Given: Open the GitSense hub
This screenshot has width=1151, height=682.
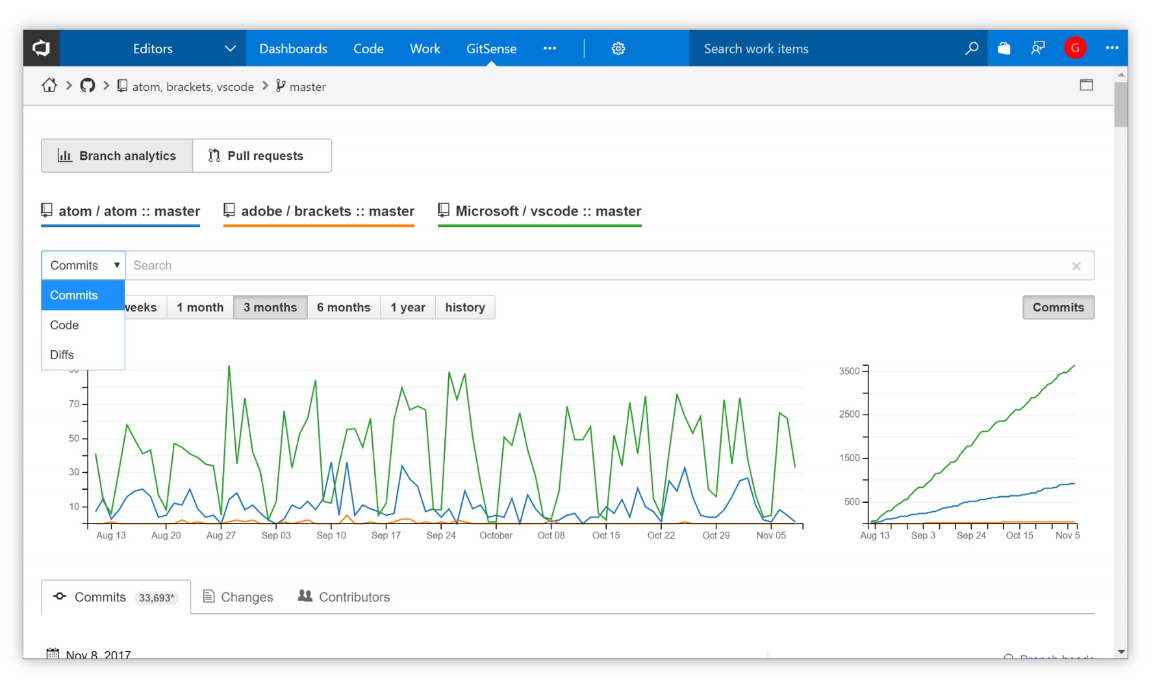Looking at the screenshot, I should tap(491, 49).
